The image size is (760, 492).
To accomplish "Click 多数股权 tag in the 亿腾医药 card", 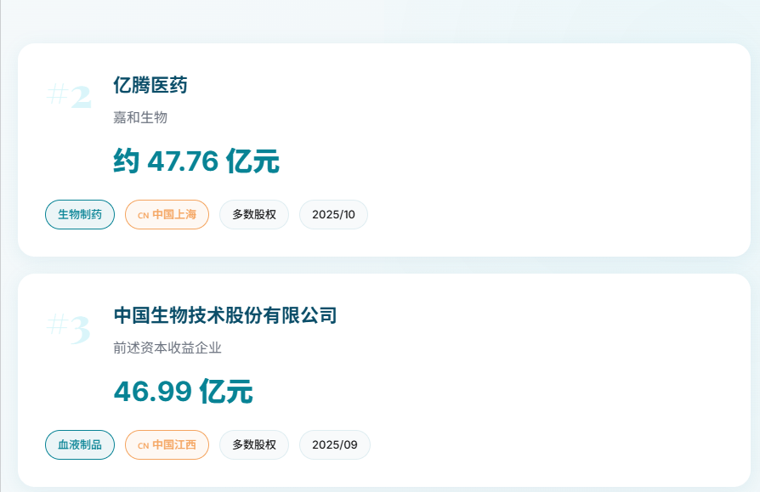I will 254,214.
